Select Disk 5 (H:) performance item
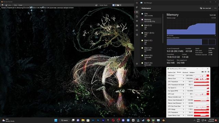This screenshot has height=123, width=219. click(151, 64)
